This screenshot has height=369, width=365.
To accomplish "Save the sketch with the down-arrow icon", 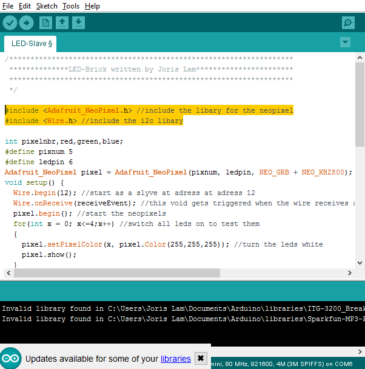I will click(x=78, y=23).
